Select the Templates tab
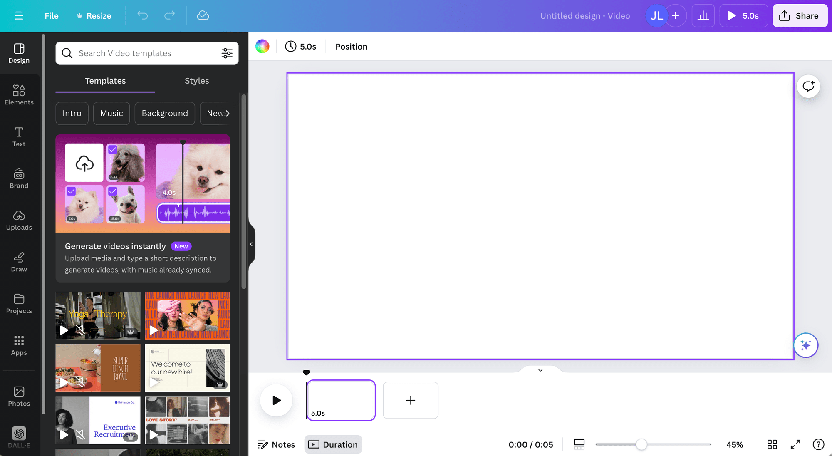Image resolution: width=832 pixels, height=456 pixels. 105,80
